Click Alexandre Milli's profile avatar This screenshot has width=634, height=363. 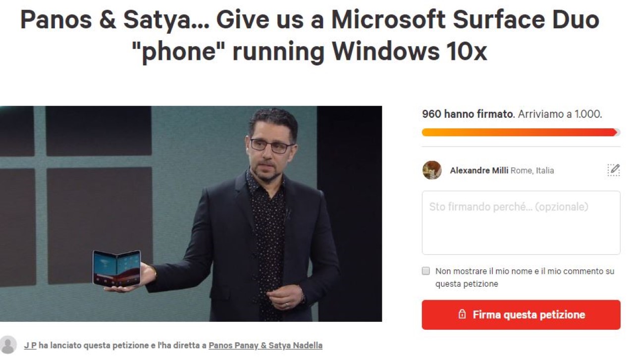click(x=432, y=170)
